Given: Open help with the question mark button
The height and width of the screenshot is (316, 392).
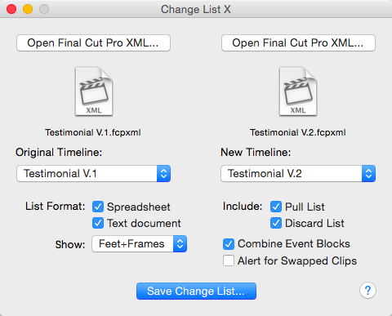Looking at the screenshot, I should coord(367,291).
